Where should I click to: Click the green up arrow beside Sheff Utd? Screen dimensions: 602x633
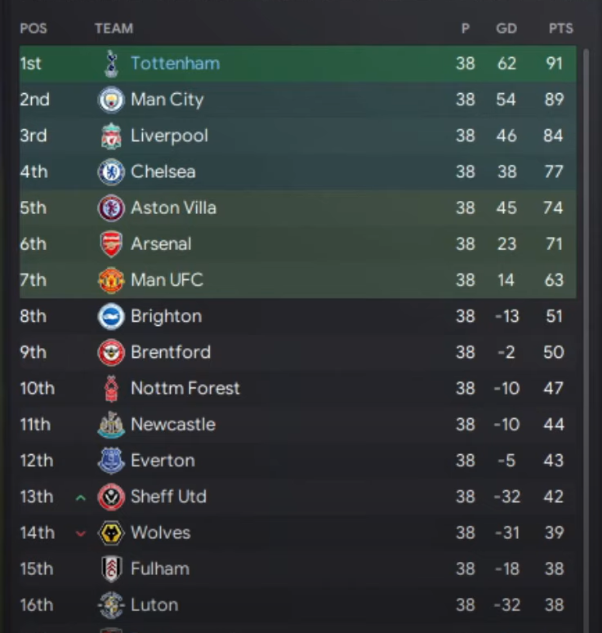pyautogui.click(x=80, y=497)
